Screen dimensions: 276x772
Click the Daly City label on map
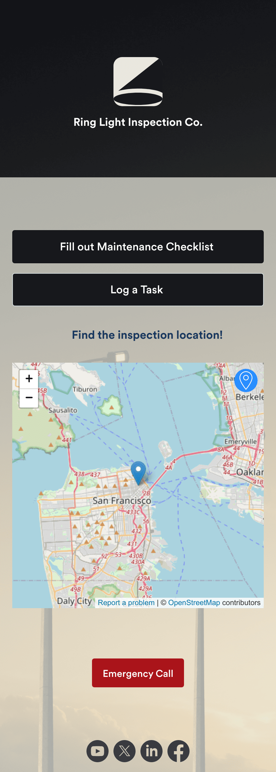click(75, 601)
